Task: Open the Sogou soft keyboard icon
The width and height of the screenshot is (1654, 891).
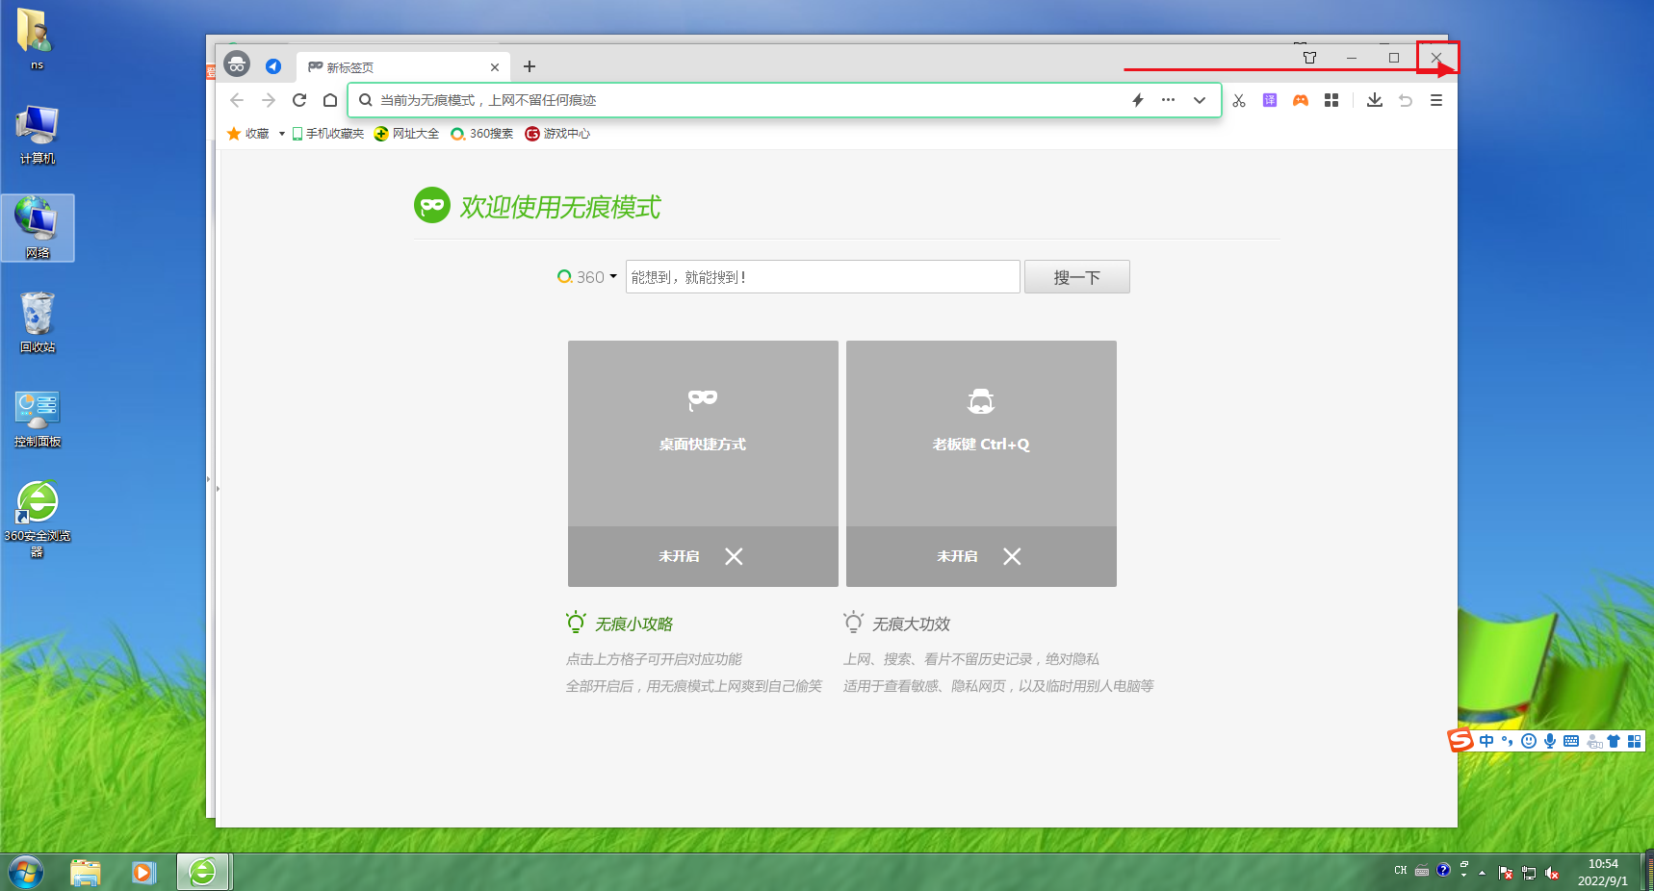Action: (x=1571, y=741)
